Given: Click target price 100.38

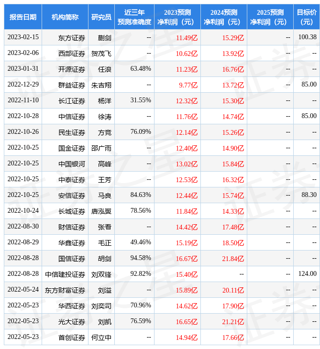Looking at the screenshot, I should pyautogui.click(x=307, y=37).
